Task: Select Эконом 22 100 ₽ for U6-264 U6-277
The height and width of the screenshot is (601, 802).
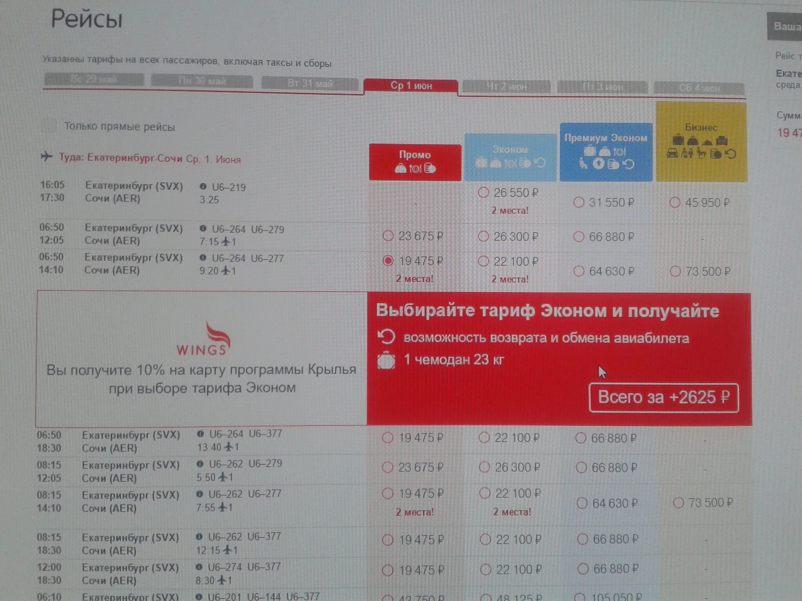Action: (484, 261)
